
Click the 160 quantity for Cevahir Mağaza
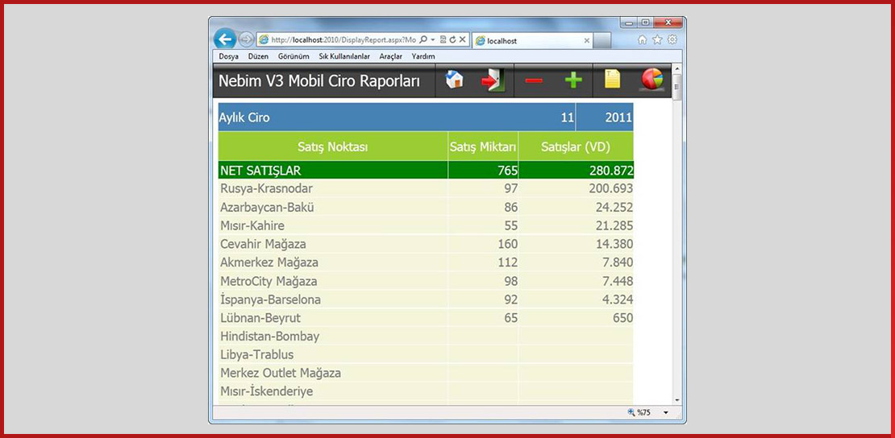507,244
